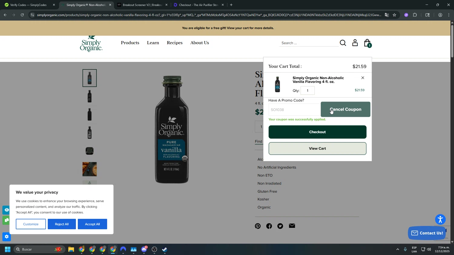Screen dimensions: 454x255
Task: Click the ESP LAA language indicator
Action: click(x=414, y=249)
